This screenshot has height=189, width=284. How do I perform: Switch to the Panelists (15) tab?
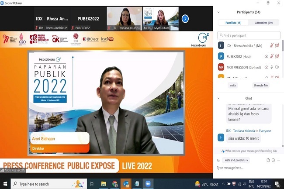tap(233, 23)
